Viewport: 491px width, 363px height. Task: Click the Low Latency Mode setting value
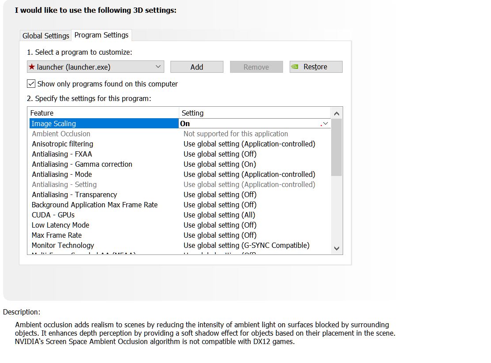point(220,225)
